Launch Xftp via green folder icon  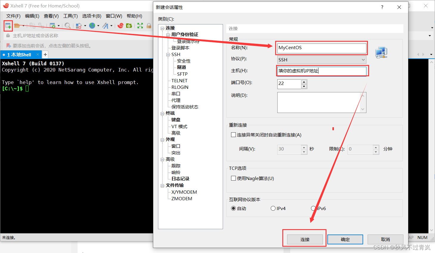tap(129, 26)
